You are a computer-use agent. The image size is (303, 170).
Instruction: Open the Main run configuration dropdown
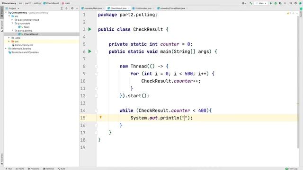click(261, 3)
